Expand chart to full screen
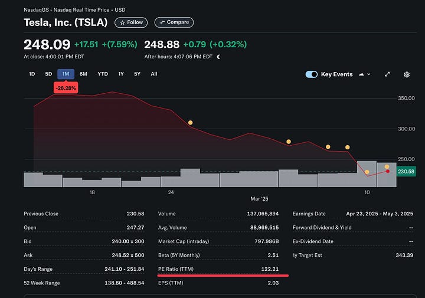Image resolution: width=425 pixels, height=298 pixels. coord(387,74)
